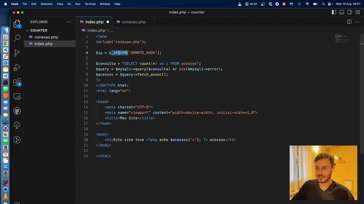Expand the breadcrumb ellipsis after index.php
The image size is (364, 204).
pos(111,31)
